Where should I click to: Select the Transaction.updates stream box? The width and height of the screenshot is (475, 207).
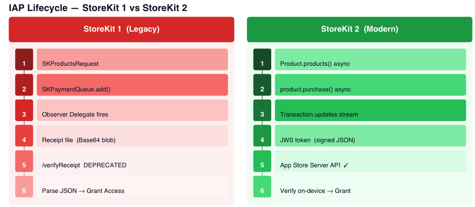(370, 110)
